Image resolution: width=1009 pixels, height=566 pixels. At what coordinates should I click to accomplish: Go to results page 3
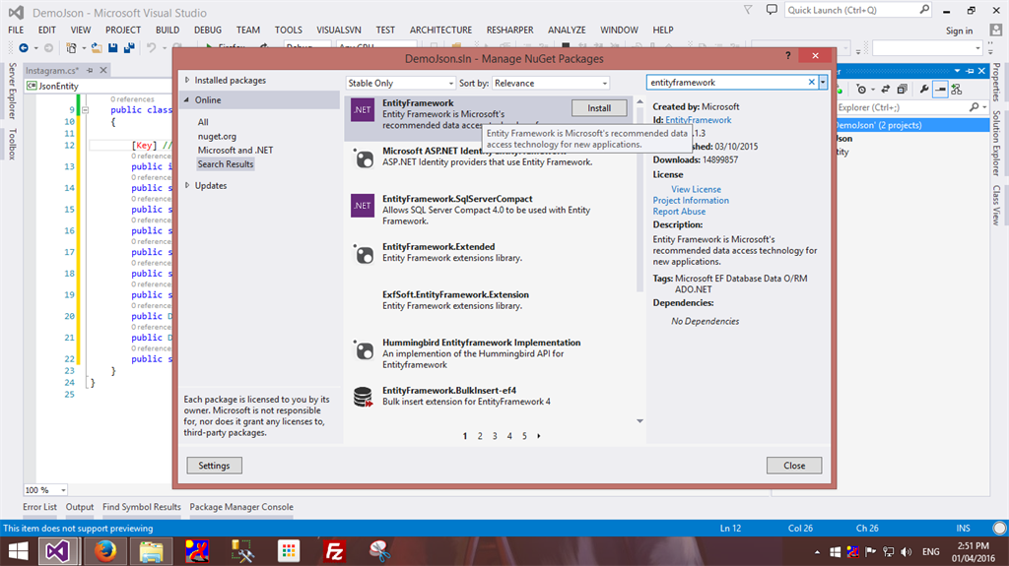click(x=495, y=436)
